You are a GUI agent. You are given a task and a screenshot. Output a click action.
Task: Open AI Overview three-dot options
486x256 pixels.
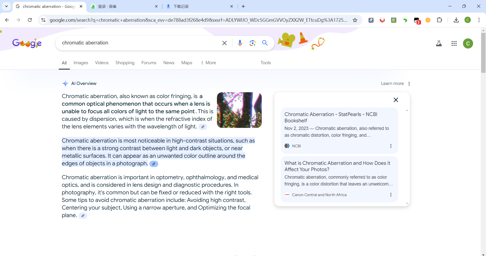coord(409,84)
